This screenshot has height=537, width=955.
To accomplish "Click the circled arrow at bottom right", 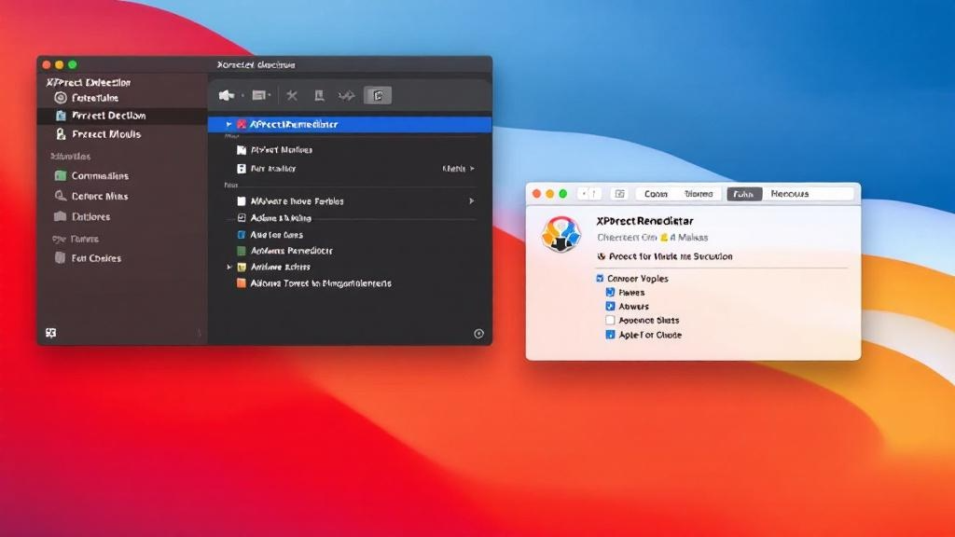I will pos(479,332).
